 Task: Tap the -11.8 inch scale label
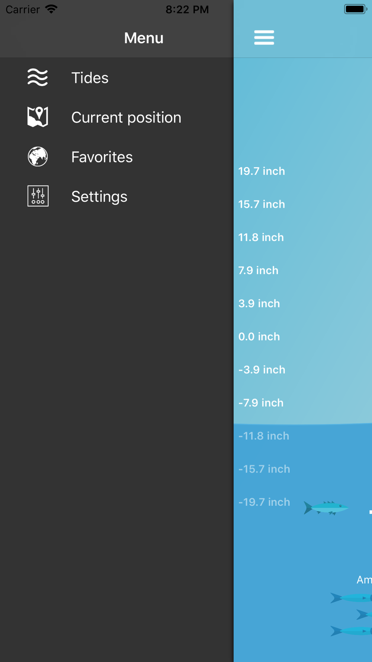pyautogui.click(x=263, y=436)
